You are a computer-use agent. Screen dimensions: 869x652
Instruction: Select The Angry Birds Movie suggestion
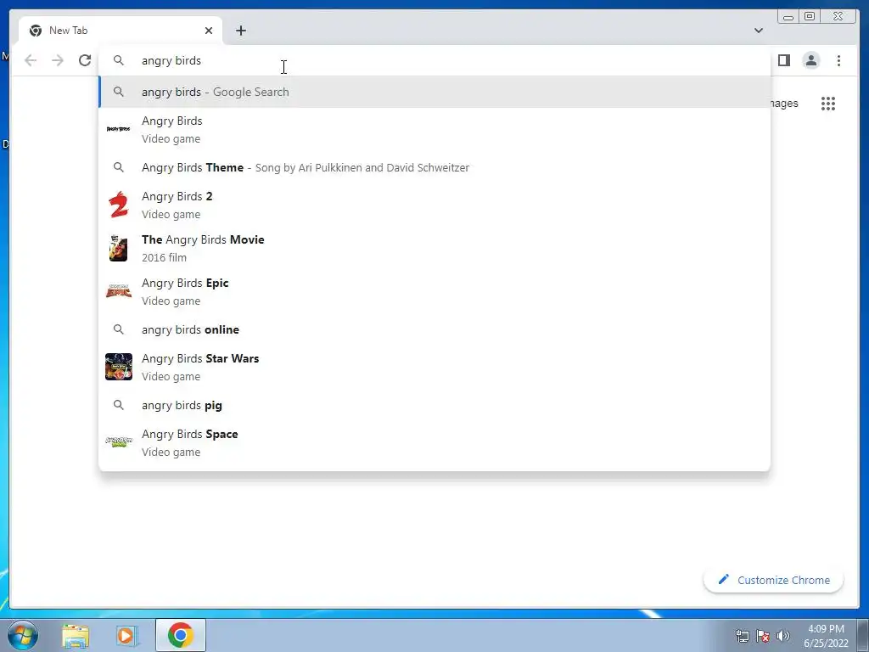point(434,249)
